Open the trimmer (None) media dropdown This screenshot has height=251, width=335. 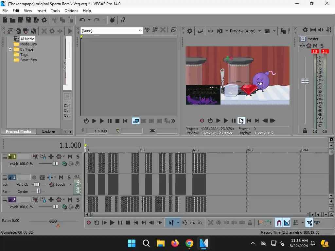(140, 31)
